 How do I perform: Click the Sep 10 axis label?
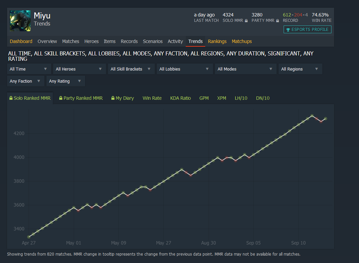(x=298, y=243)
